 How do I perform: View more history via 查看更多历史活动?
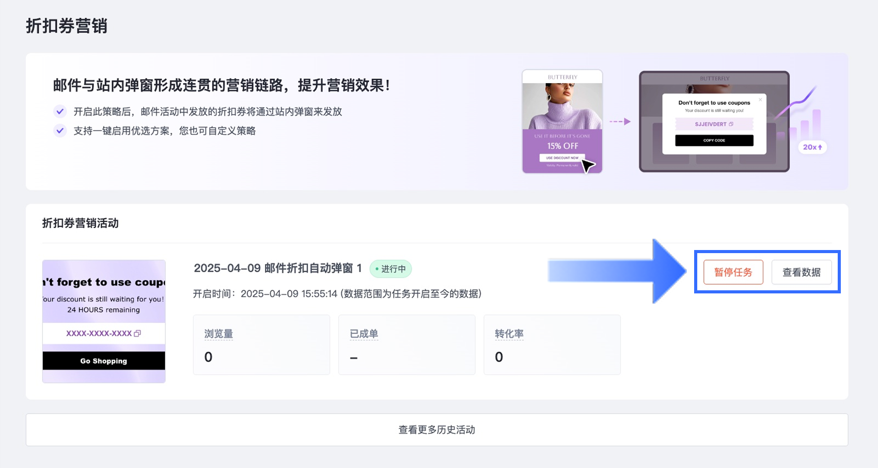click(x=436, y=430)
